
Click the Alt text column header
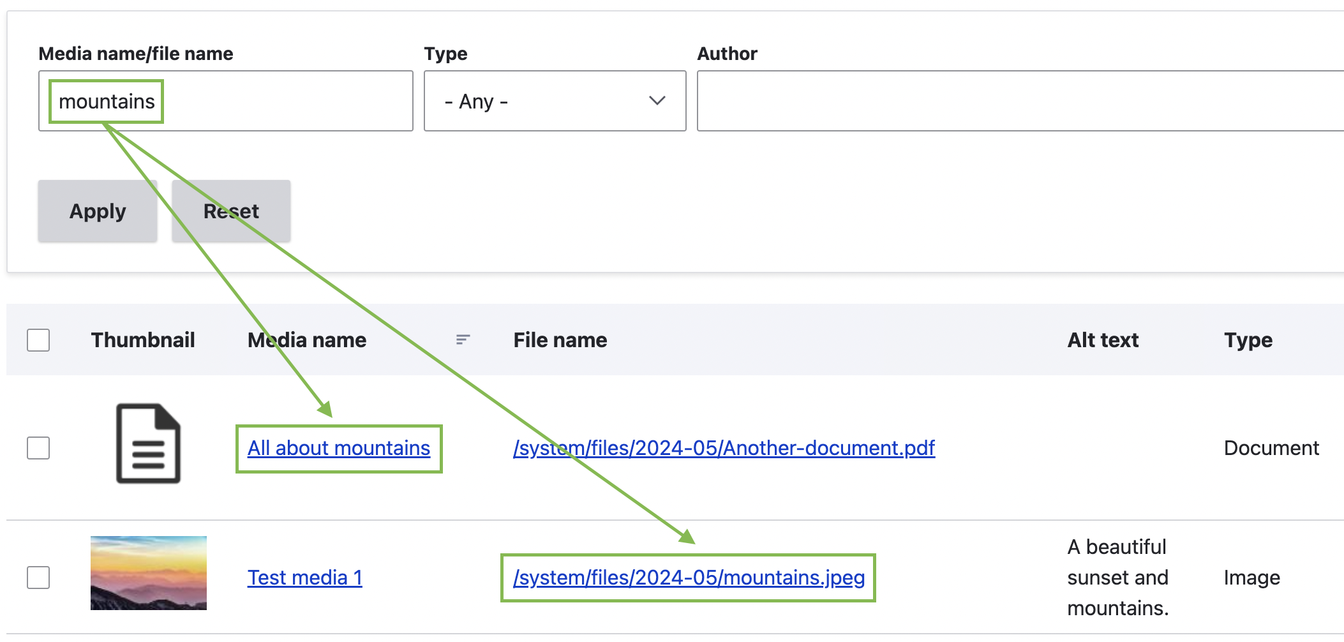1102,340
